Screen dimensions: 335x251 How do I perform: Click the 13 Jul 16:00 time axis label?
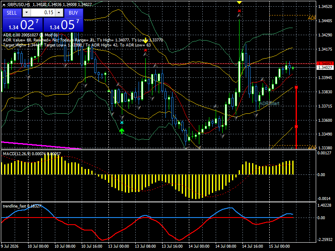point(172,246)
